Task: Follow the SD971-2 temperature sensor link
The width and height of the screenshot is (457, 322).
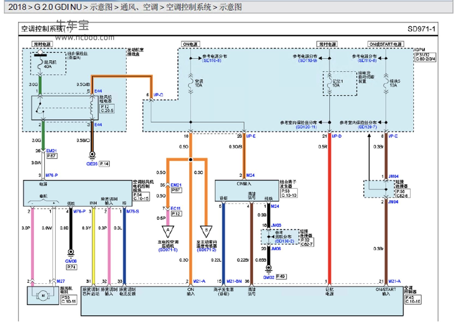Action: (x=206, y=250)
